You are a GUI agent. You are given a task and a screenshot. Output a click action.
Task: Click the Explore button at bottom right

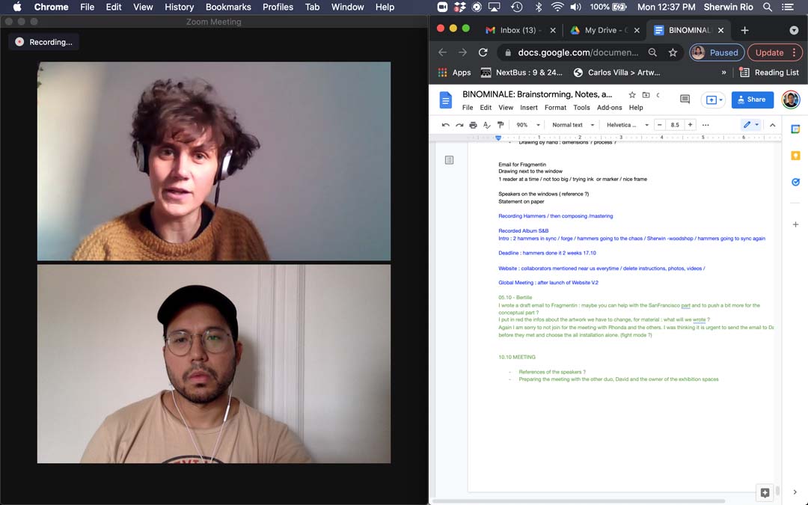765,492
